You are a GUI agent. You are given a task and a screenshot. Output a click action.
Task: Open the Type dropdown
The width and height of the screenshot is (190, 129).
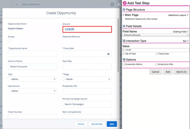tap(33, 79)
